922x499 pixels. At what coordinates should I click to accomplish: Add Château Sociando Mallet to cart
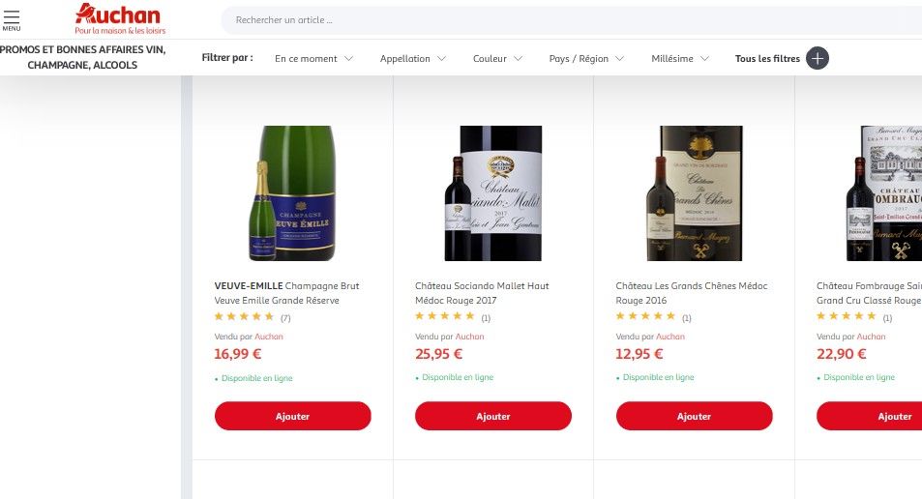click(493, 416)
